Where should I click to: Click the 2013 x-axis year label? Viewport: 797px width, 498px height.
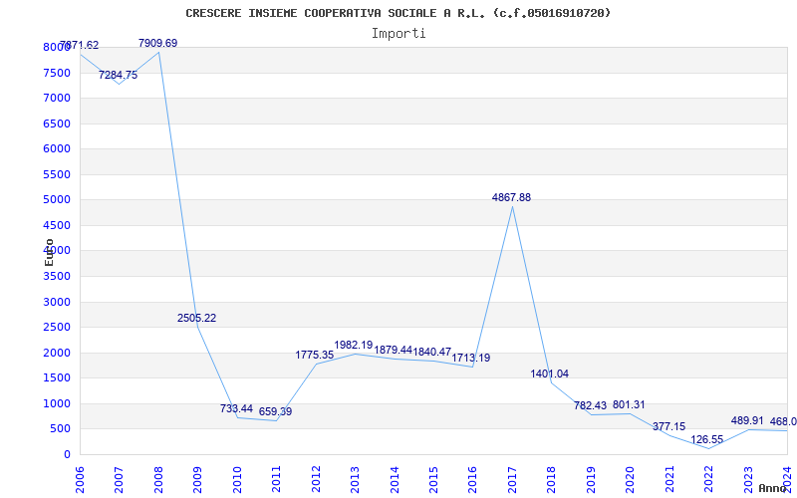pos(355,480)
